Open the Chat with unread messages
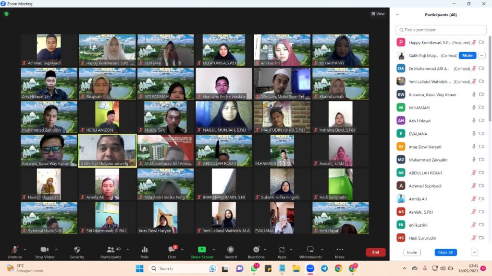This screenshot has width=492, height=276. (x=172, y=252)
